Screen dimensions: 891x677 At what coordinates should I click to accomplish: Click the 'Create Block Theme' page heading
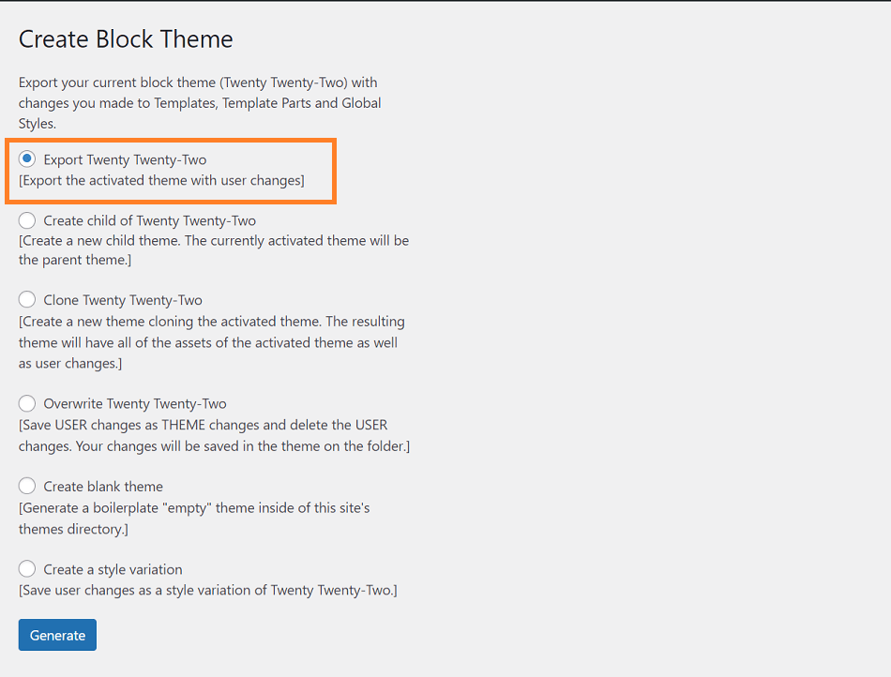click(x=126, y=39)
